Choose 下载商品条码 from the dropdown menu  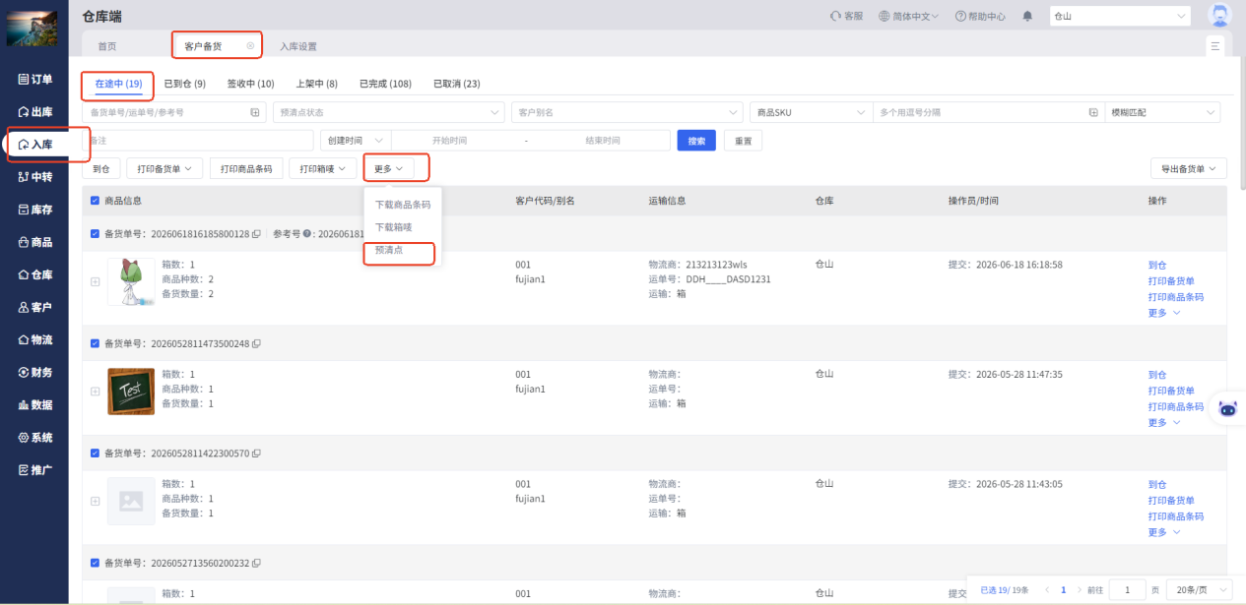click(403, 205)
